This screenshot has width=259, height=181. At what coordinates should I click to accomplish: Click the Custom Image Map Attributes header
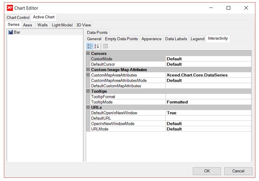pyautogui.click(x=119, y=70)
